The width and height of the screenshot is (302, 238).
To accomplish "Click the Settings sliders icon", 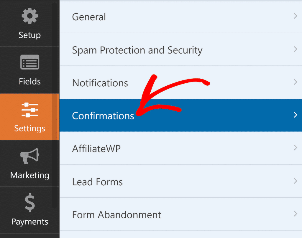I will (x=29, y=109).
